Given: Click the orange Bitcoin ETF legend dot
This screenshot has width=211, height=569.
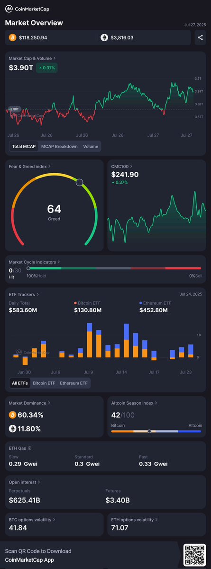Looking at the screenshot, I should 75,303.
